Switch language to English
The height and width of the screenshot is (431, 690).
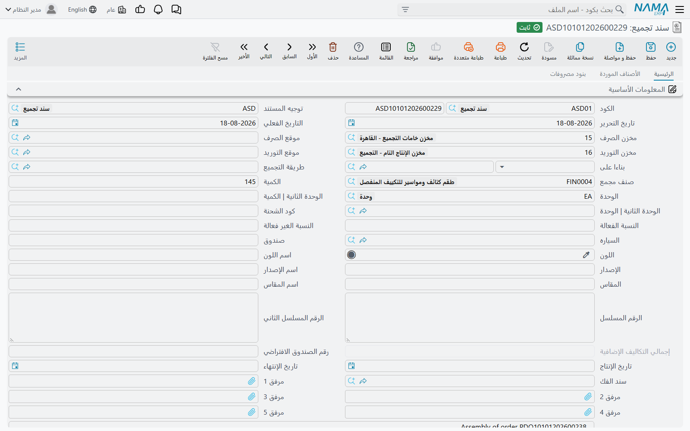(82, 9)
